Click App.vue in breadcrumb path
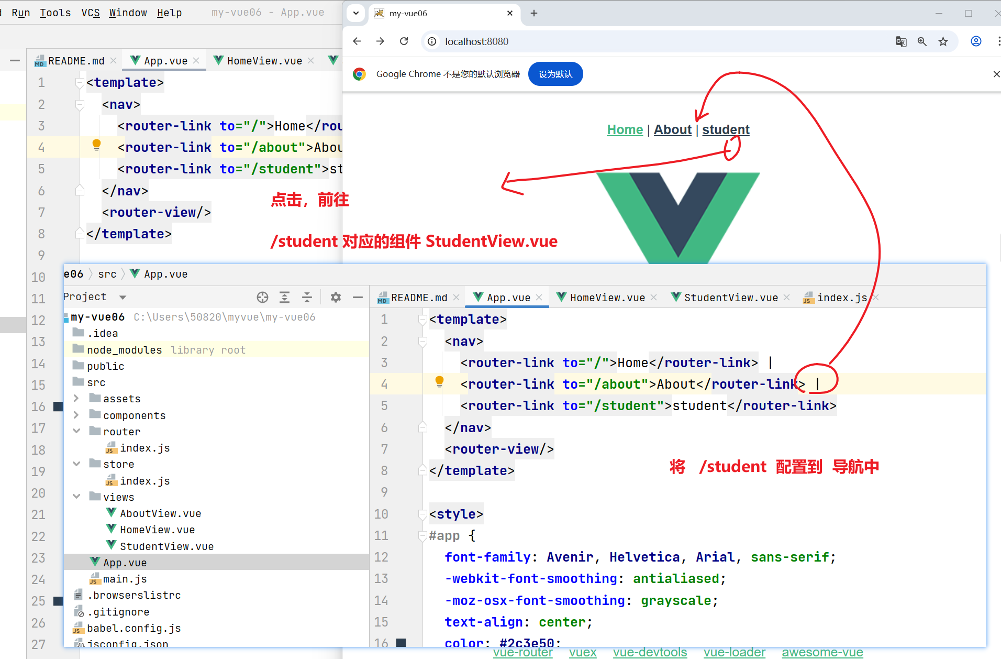This screenshot has width=1001, height=659. (159, 274)
